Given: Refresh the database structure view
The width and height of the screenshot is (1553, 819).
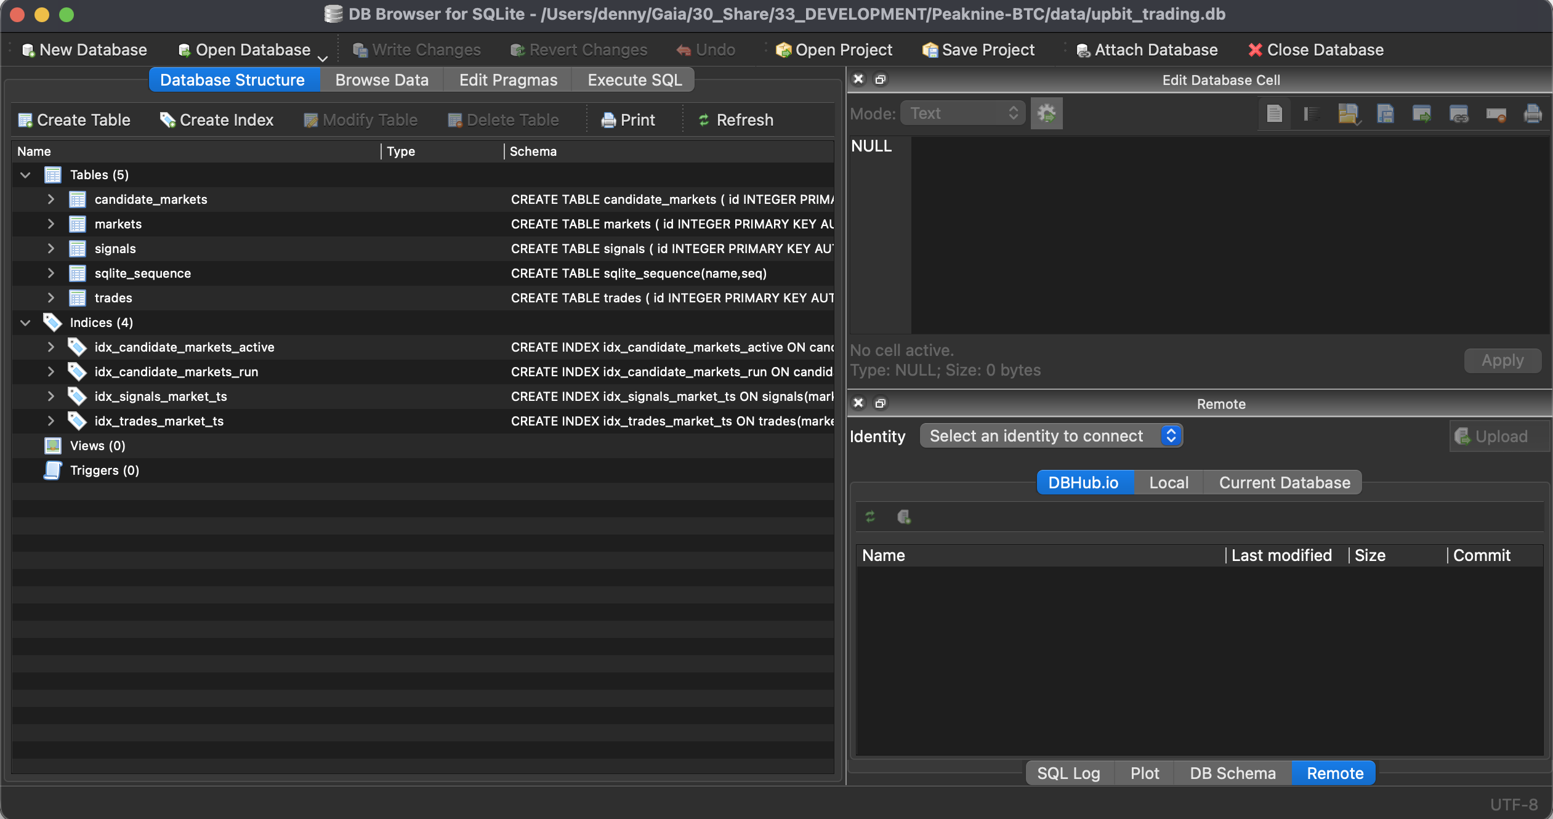Looking at the screenshot, I should (736, 119).
